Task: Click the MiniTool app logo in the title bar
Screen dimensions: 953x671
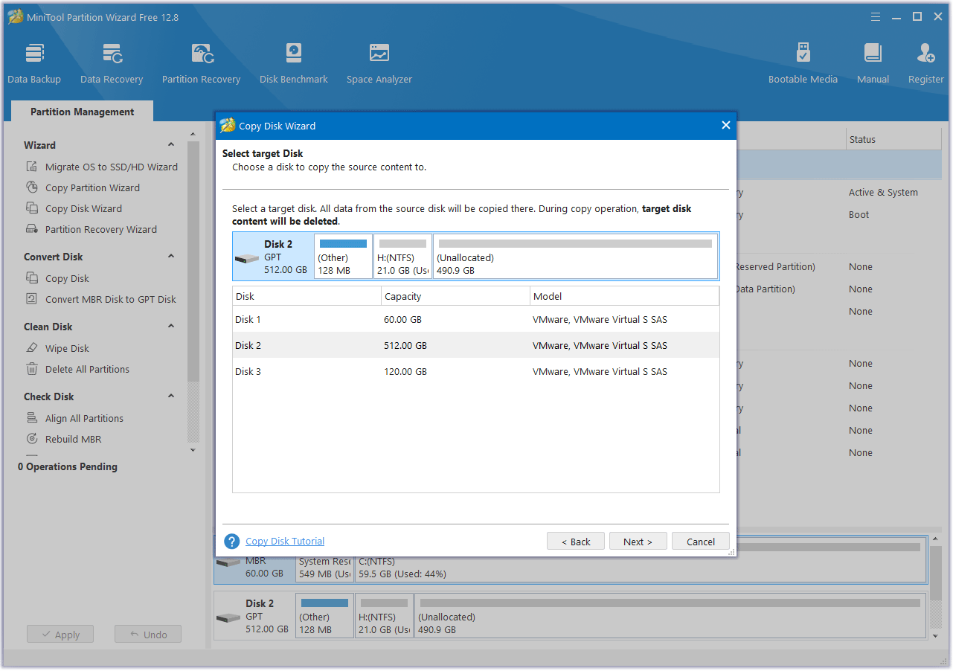Action: pyautogui.click(x=15, y=16)
